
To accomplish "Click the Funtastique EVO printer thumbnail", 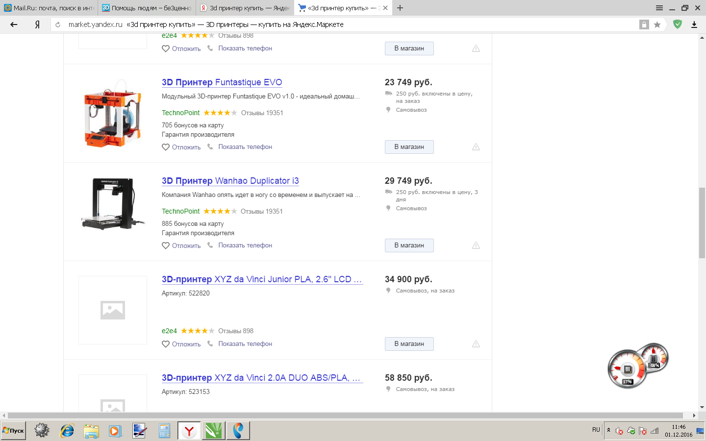I will (x=113, y=113).
